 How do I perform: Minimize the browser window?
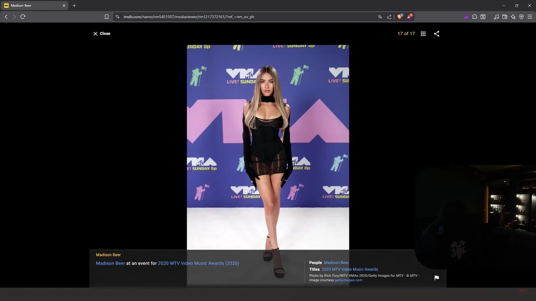504,5
